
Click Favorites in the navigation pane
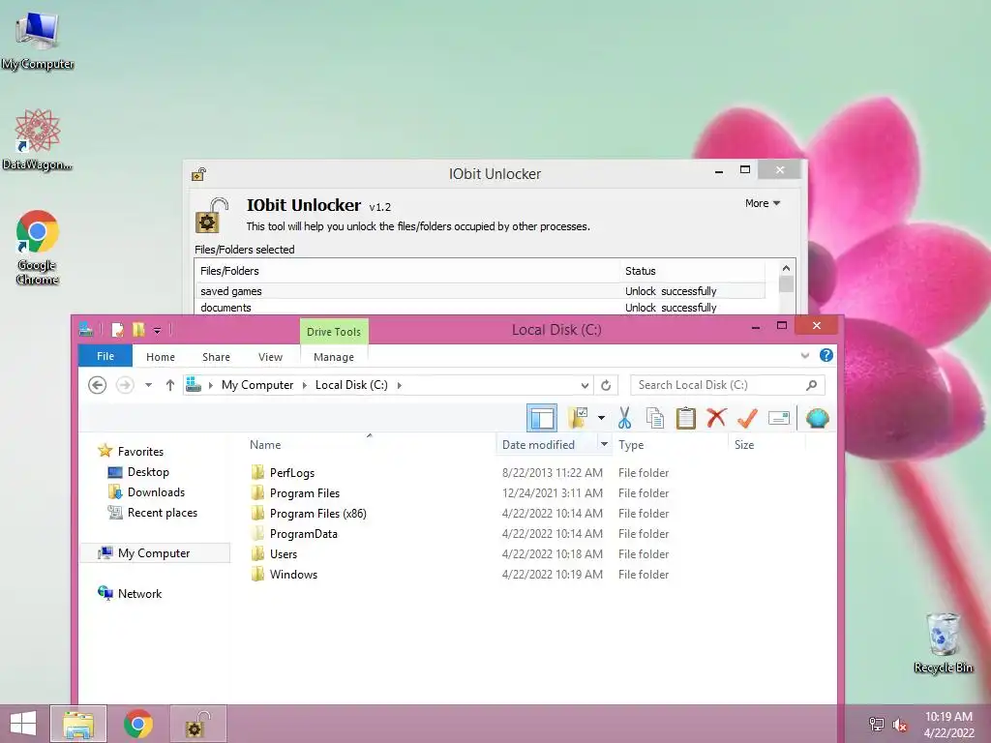[140, 451]
